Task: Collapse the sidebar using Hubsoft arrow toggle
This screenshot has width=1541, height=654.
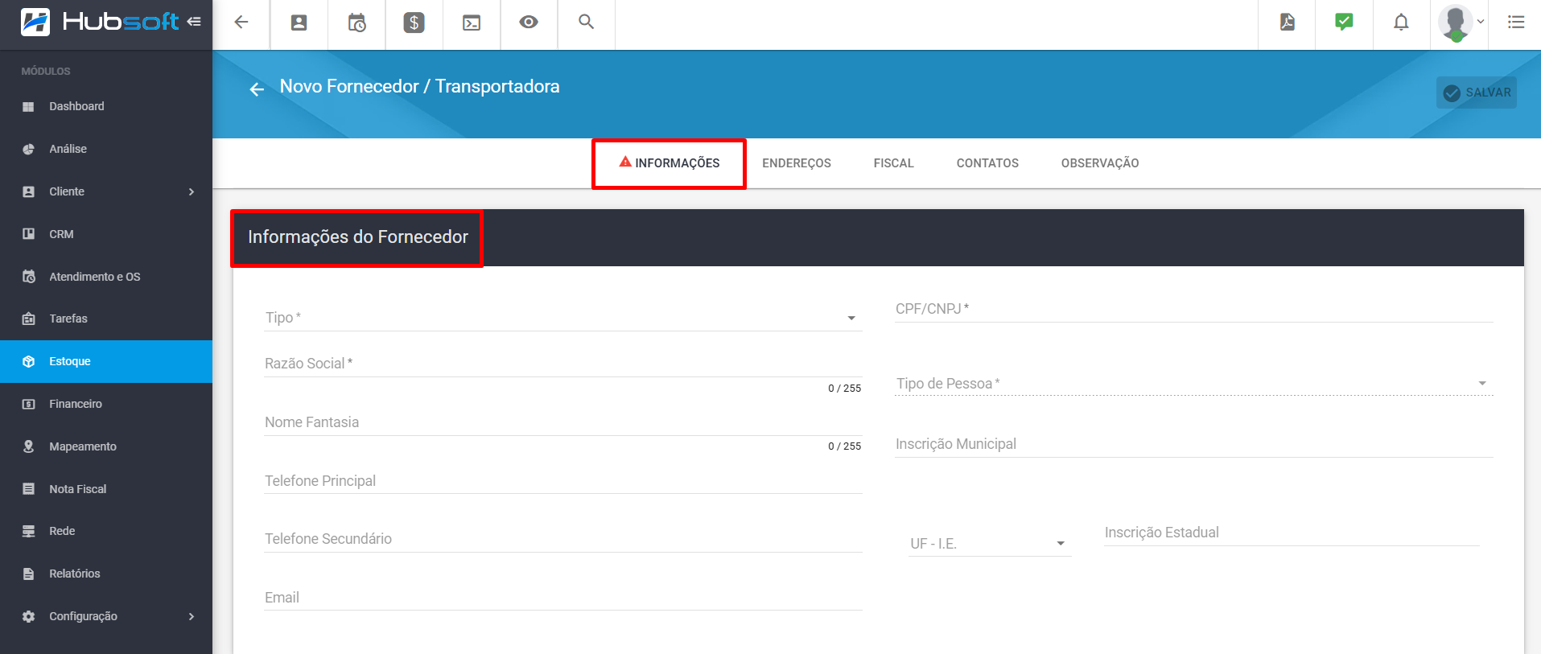Action: (194, 22)
